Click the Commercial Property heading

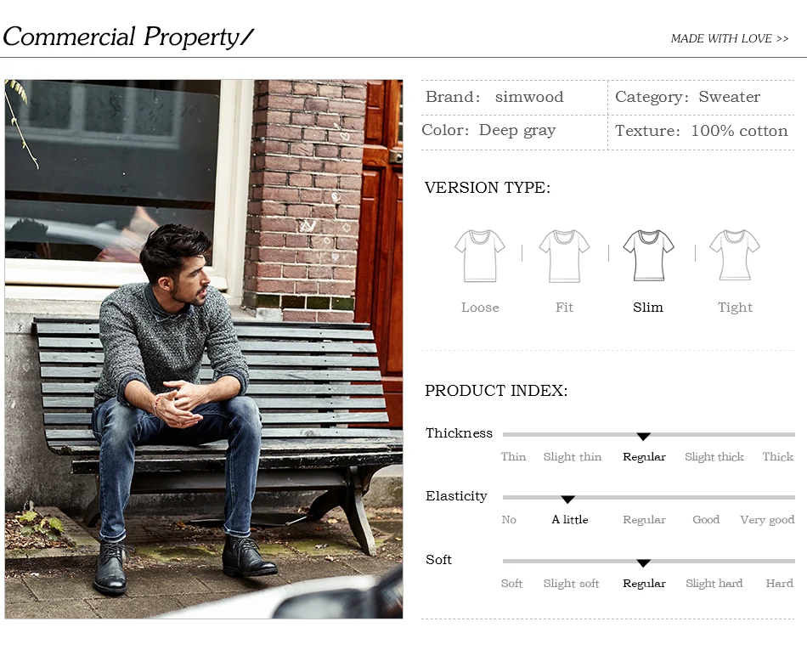tap(128, 37)
